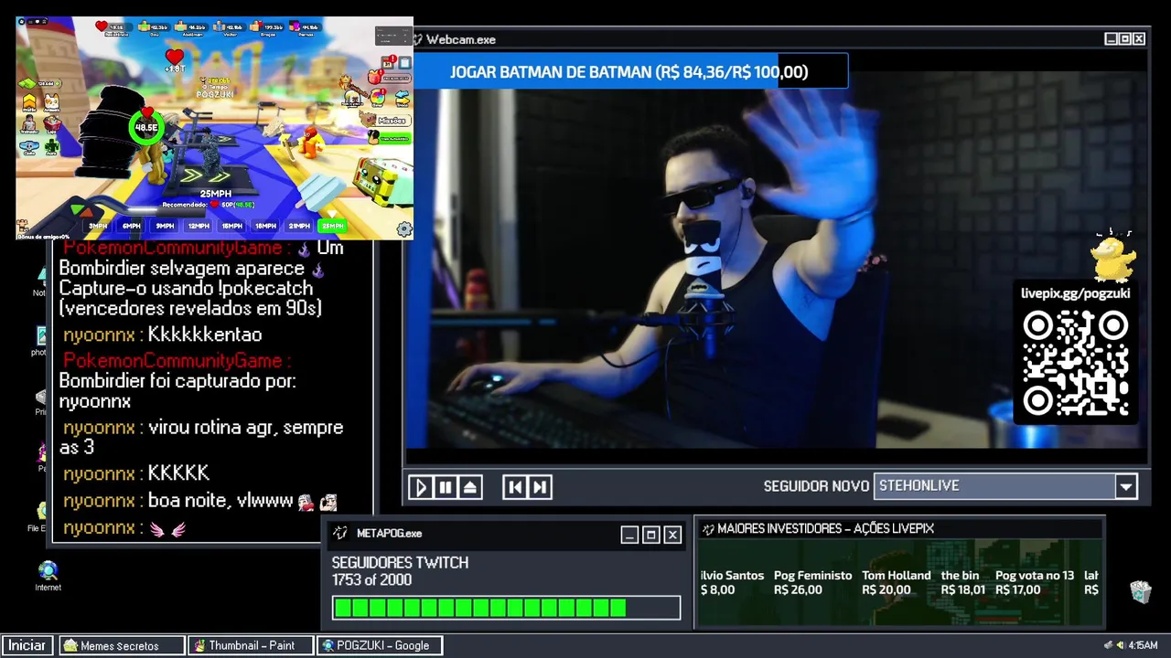Click the clipboard icon in game
This screenshot has height=658, width=1171.
coord(404,62)
